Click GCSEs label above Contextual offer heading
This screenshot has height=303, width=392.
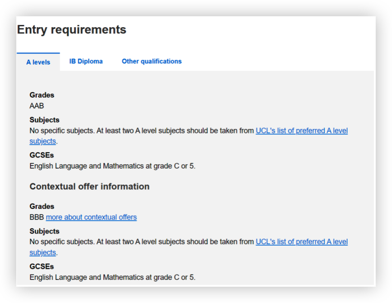point(42,155)
